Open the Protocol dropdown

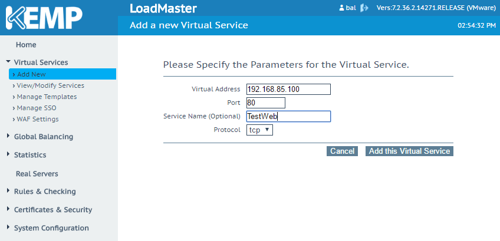(x=259, y=130)
